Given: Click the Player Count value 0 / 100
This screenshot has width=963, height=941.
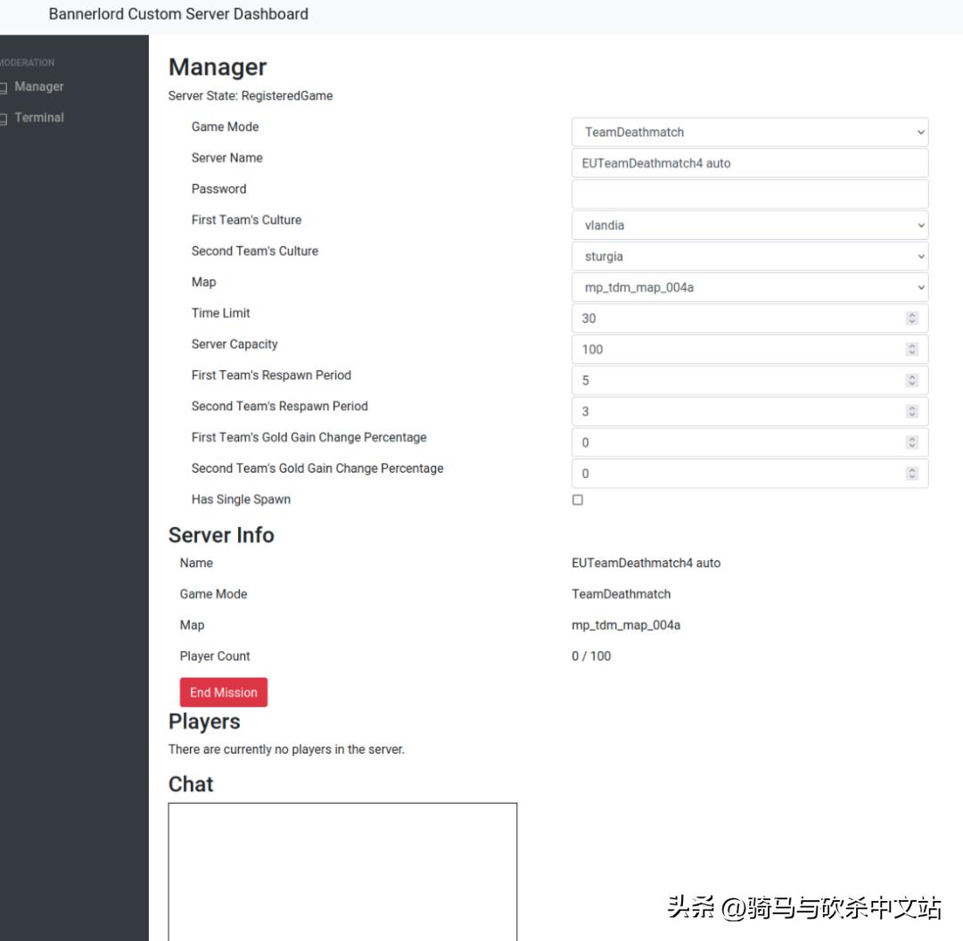Looking at the screenshot, I should (591, 656).
